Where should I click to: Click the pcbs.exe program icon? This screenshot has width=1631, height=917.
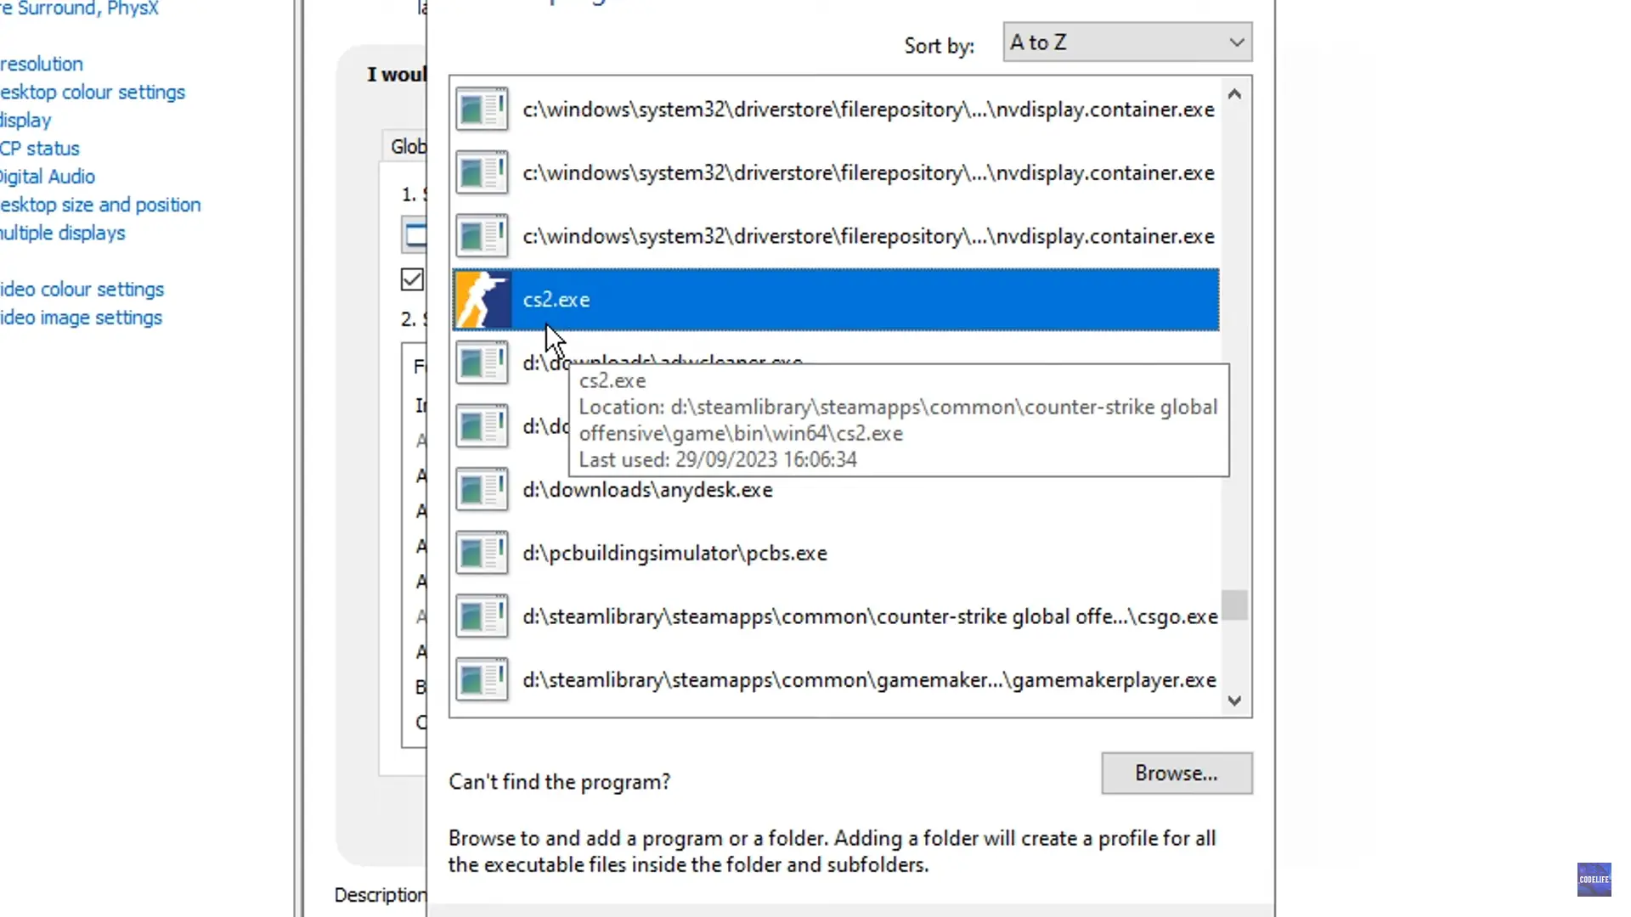coord(483,554)
